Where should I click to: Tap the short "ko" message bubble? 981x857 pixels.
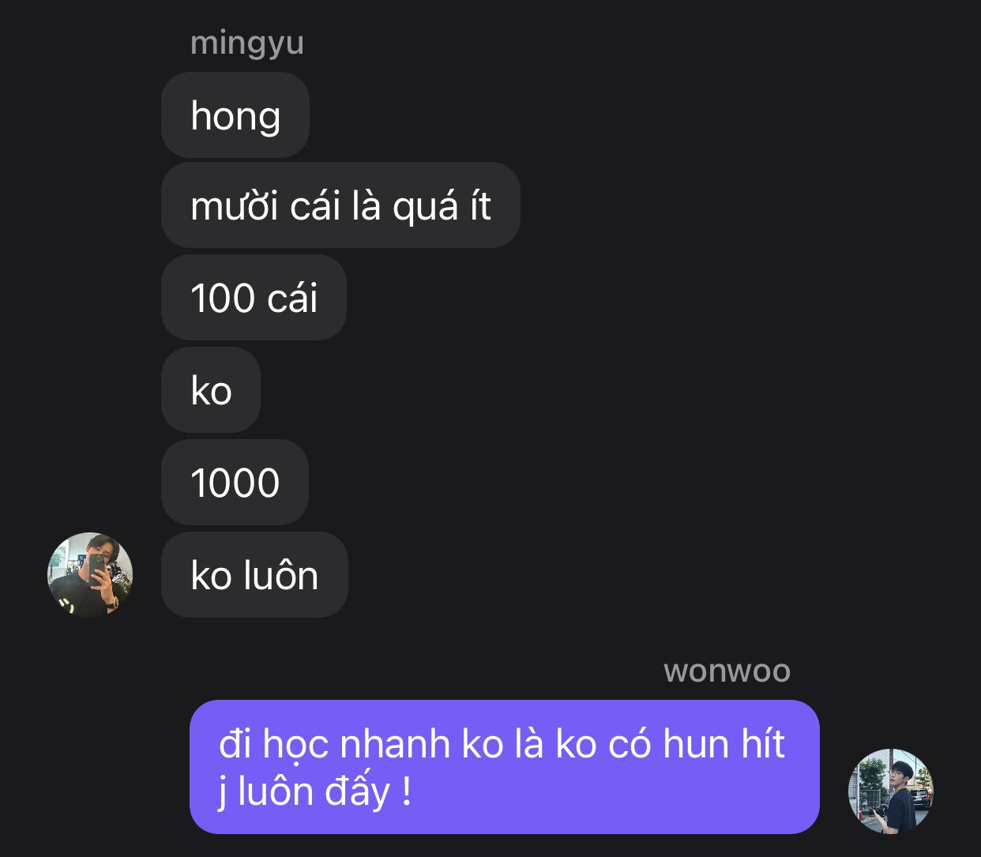point(211,390)
